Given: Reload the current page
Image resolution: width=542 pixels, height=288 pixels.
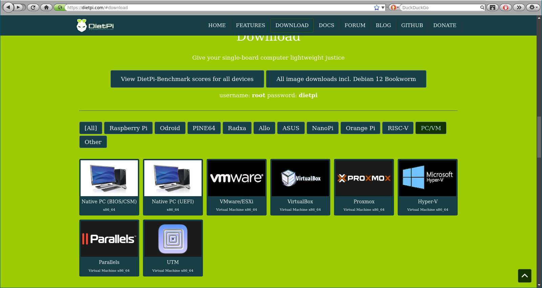Looking at the screenshot, I should click(x=33, y=7).
